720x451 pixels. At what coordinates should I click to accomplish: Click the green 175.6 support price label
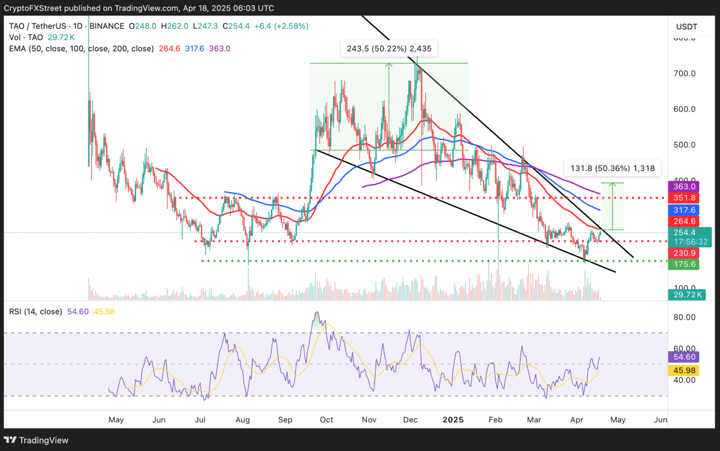pos(686,265)
